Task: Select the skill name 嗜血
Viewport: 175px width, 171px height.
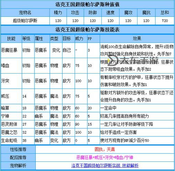Action: point(5,66)
